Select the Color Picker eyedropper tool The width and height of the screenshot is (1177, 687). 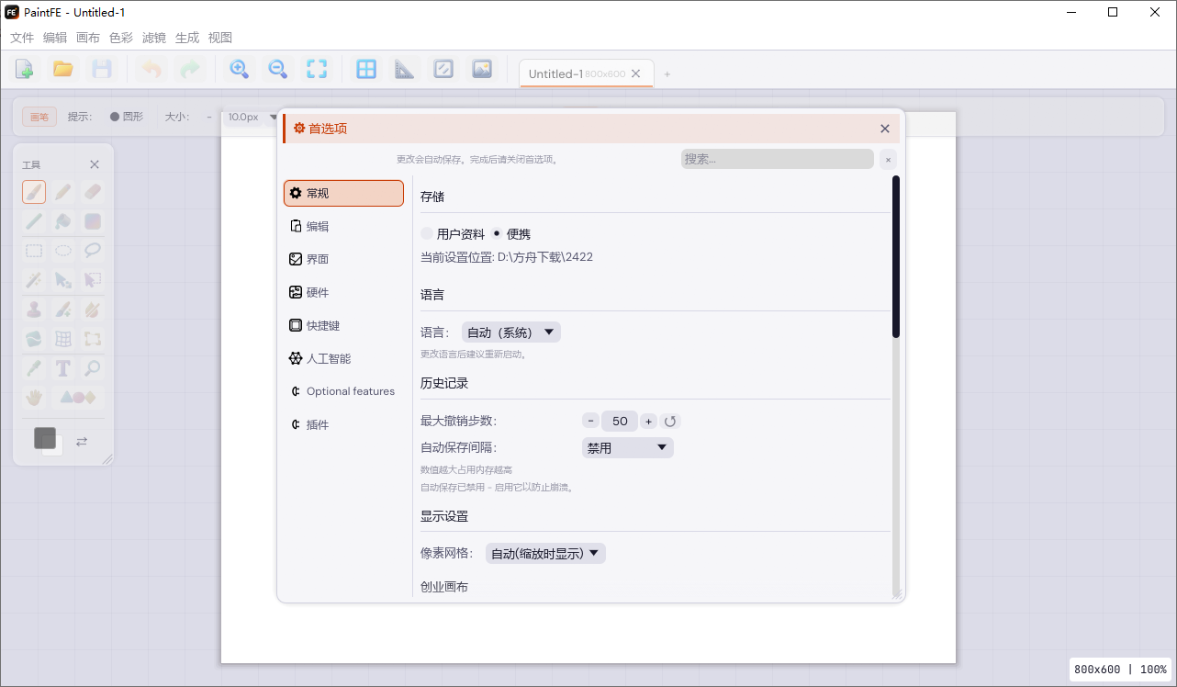34,368
